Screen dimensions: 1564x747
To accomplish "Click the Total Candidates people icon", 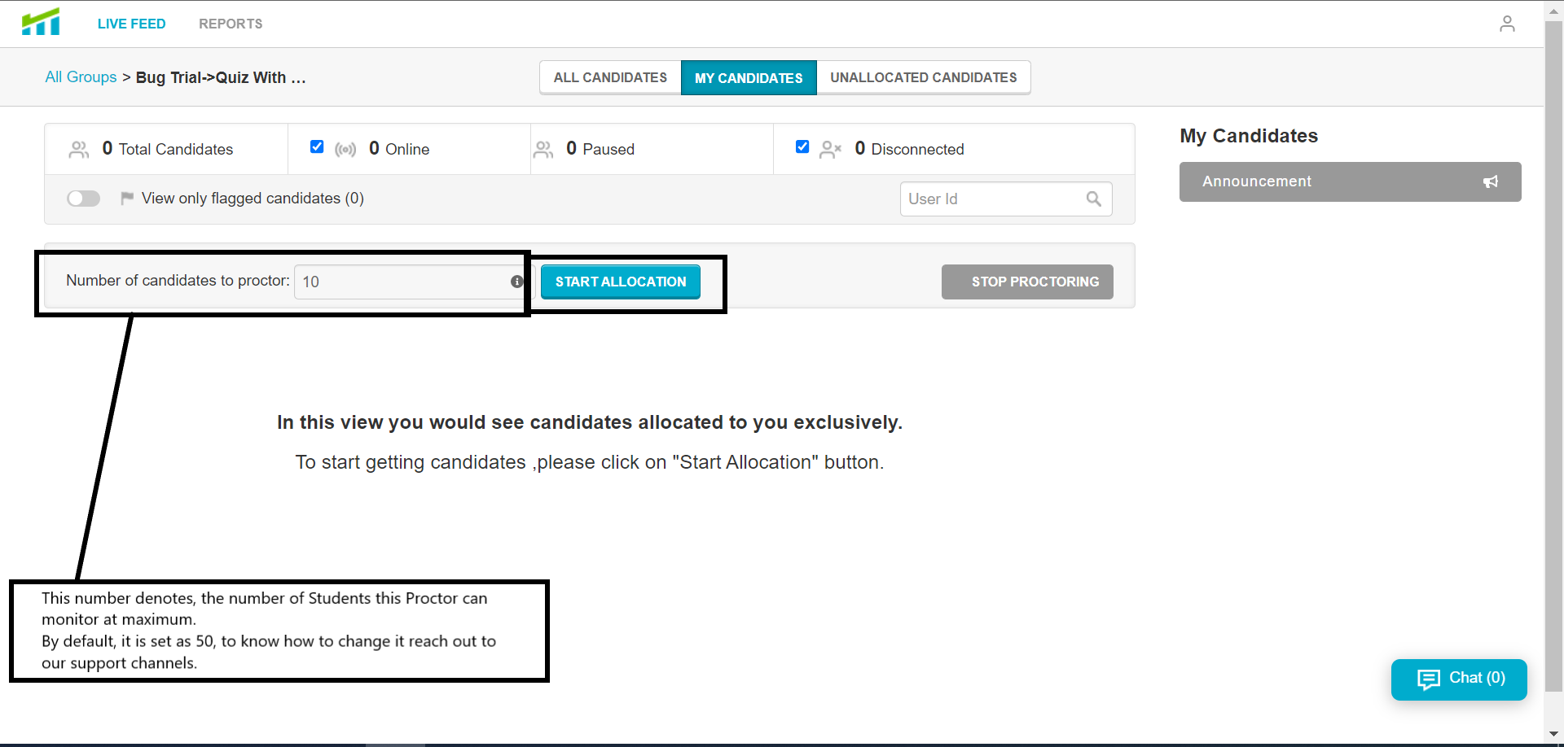I will coord(79,150).
